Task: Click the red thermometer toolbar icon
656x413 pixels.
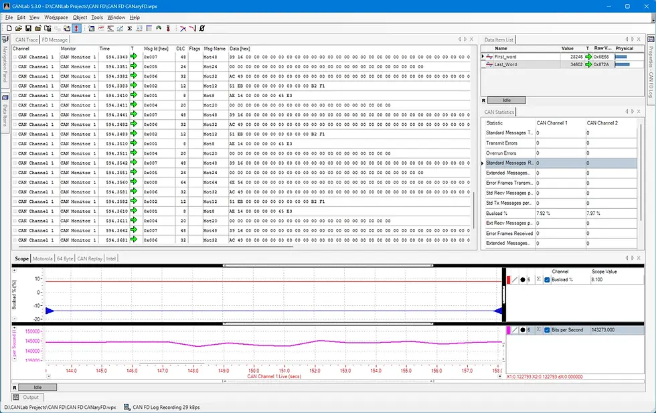Action: pos(168,29)
